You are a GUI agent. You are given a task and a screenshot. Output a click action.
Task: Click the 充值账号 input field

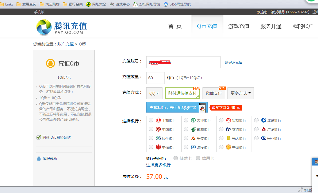tap(183, 62)
